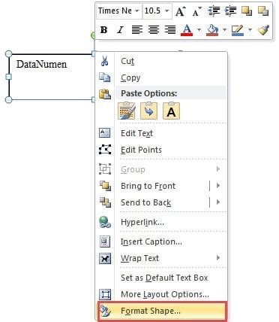Align text left in mini toolbar
This screenshot has width=279, height=322.
pyautogui.click(x=136, y=30)
